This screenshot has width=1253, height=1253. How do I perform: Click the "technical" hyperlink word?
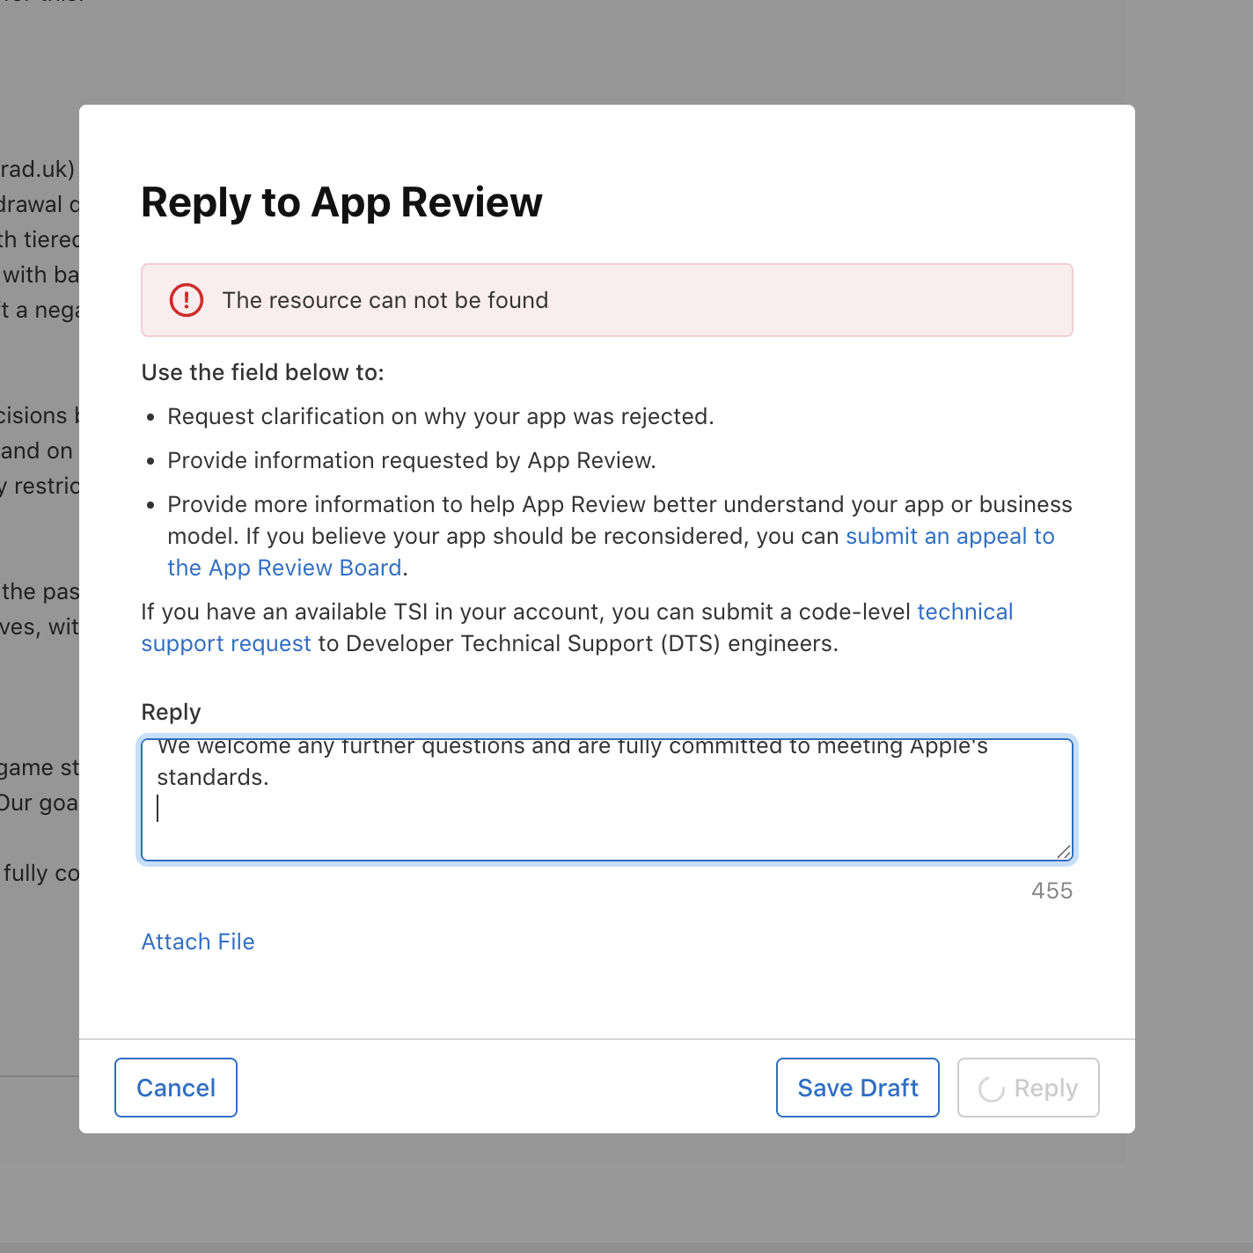coord(964,612)
